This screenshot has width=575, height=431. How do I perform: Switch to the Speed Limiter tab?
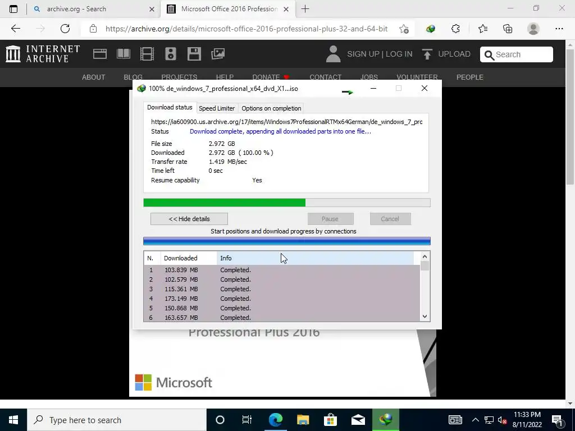coord(217,108)
